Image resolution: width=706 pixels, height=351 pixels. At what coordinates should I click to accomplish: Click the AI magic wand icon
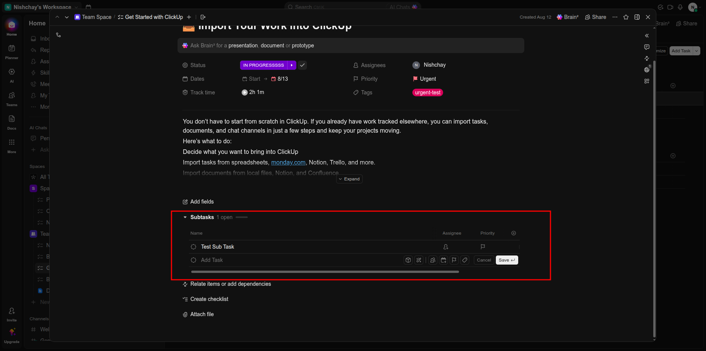pos(419,260)
